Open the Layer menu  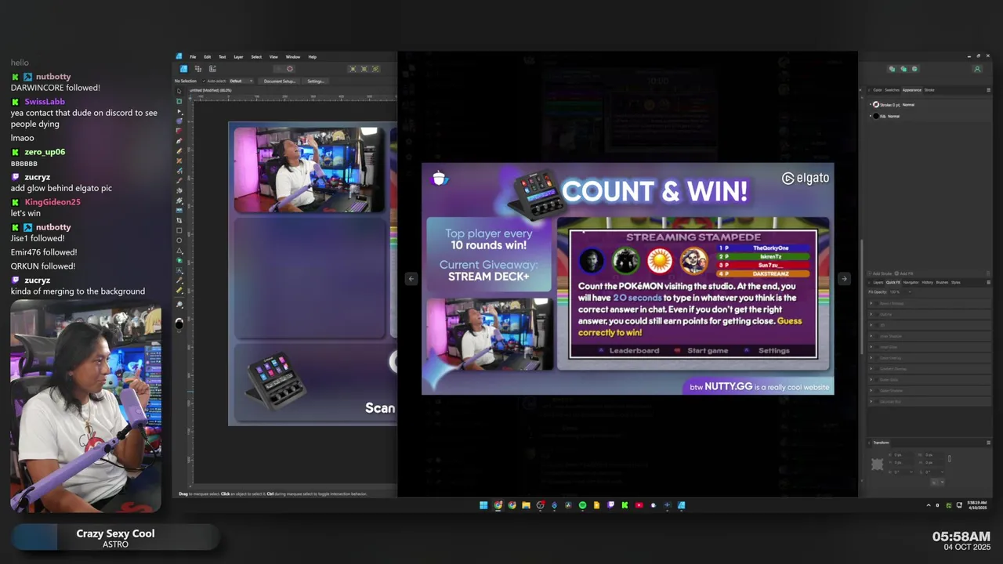coord(238,57)
